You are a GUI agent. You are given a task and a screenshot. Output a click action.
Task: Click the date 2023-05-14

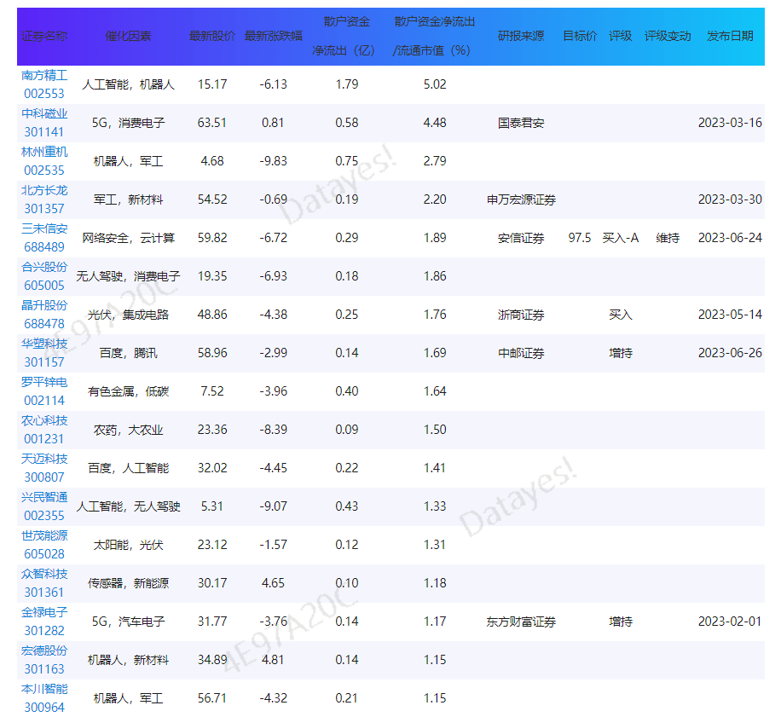click(730, 315)
